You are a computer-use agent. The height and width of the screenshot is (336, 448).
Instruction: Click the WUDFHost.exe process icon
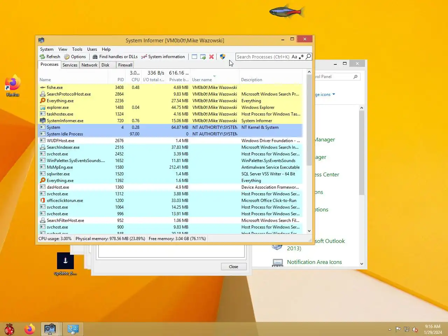click(43, 141)
